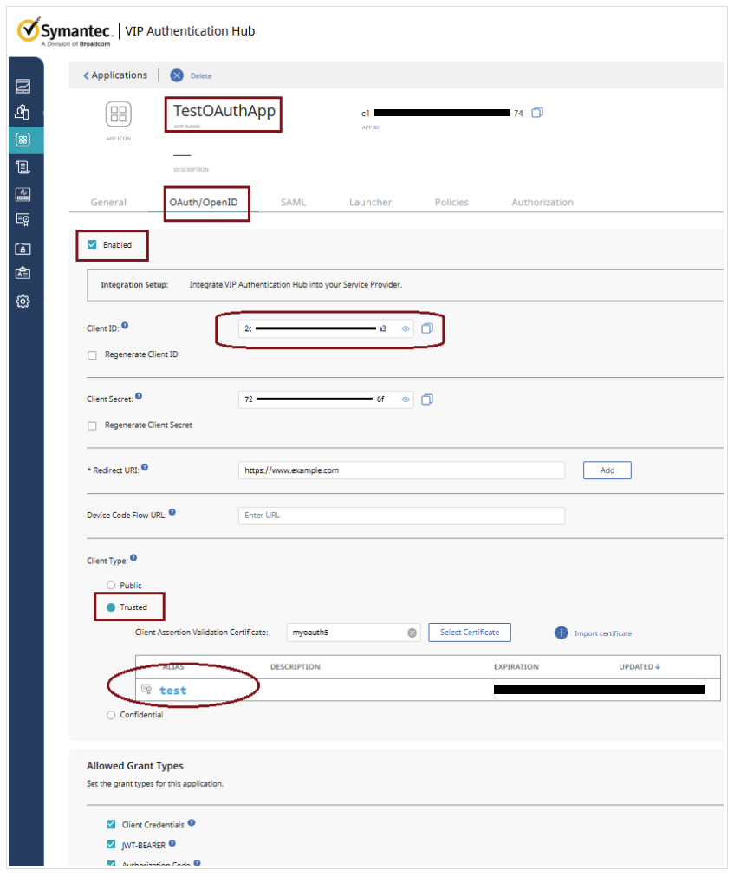
Task: Click the Import certificate link
Action: pyautogui.click(x=603, y=633)
